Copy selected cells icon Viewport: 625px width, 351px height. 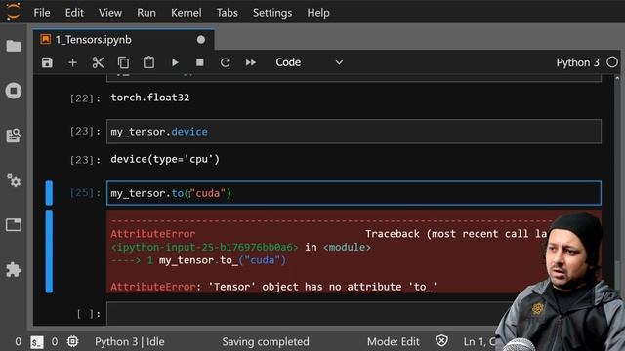click(x=124, y=62)
